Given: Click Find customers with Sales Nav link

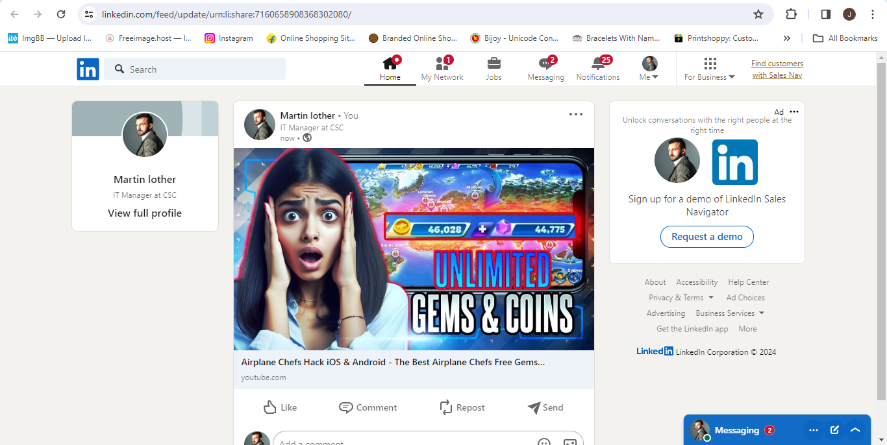Looking at the screenshot, I should (777, 69).
